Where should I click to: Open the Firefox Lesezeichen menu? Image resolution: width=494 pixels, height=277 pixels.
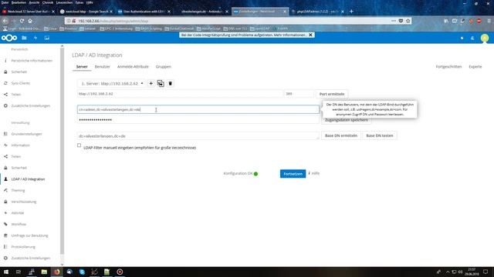(64, 2)
